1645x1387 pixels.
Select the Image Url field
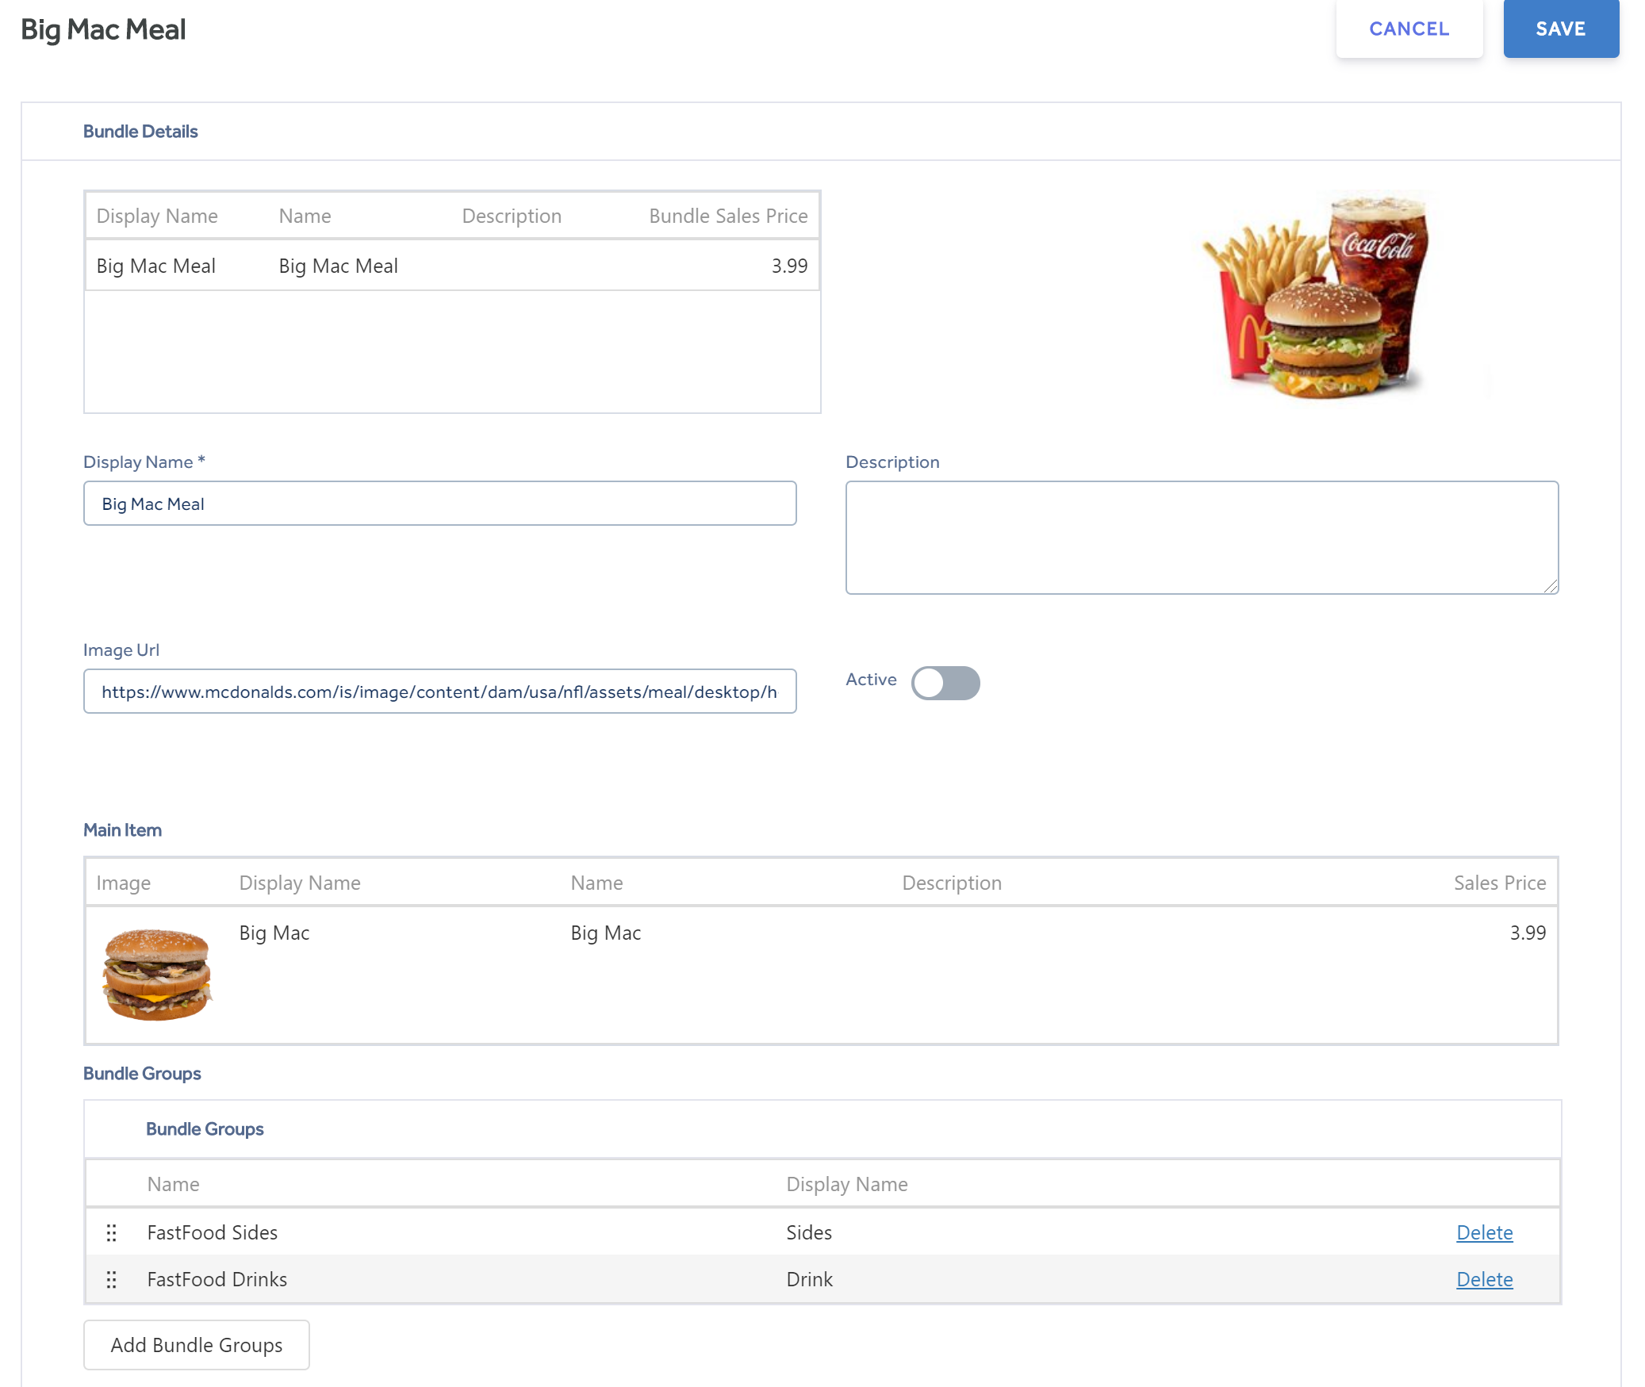point(439,692)
